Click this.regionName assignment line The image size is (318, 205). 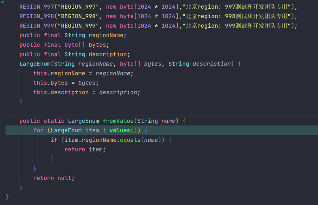coord(83,73)
